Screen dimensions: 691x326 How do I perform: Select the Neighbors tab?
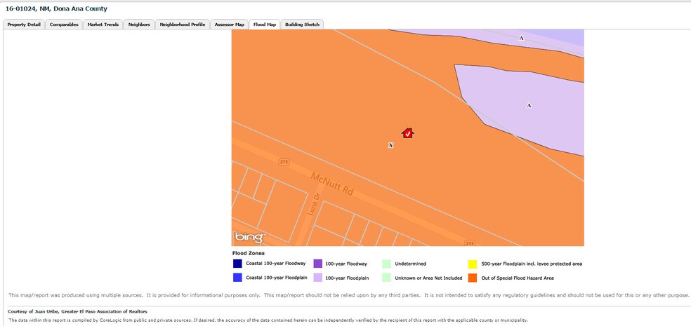(x=139, y=25)
